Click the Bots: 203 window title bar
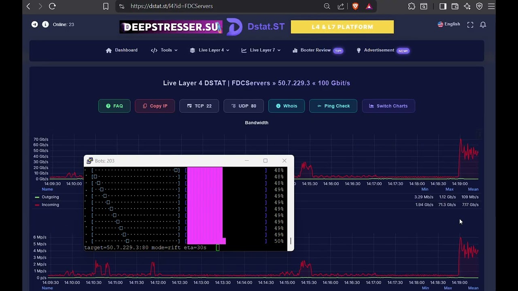The height and width of the screenshot is (291, 518). click(189, 161)
